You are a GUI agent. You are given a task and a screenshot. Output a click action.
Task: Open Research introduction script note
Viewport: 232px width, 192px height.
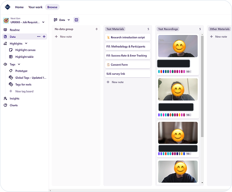[128, 37]
